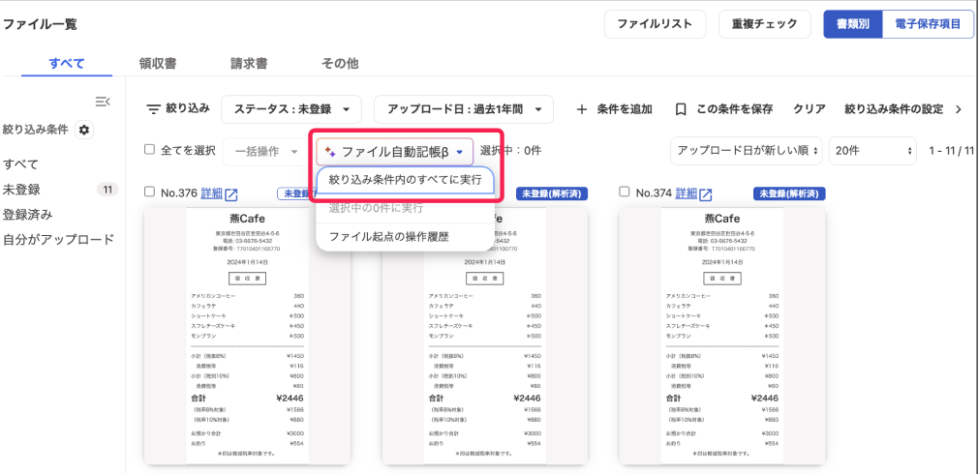Open the gear settings next to 絞り込み条件
This screenshot has height=474, width=978.
[x=83, y=130]
